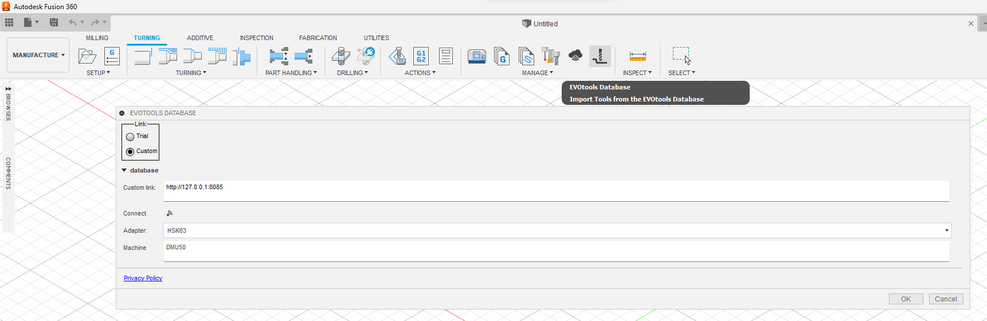Open the Tool Library icon
The height and width of the screenshot is (321, 987).
point(551,56)
